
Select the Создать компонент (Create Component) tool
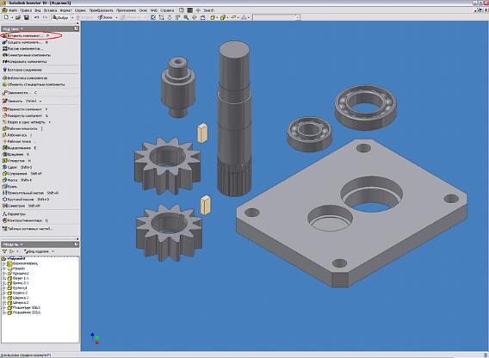tap(25, 42)
